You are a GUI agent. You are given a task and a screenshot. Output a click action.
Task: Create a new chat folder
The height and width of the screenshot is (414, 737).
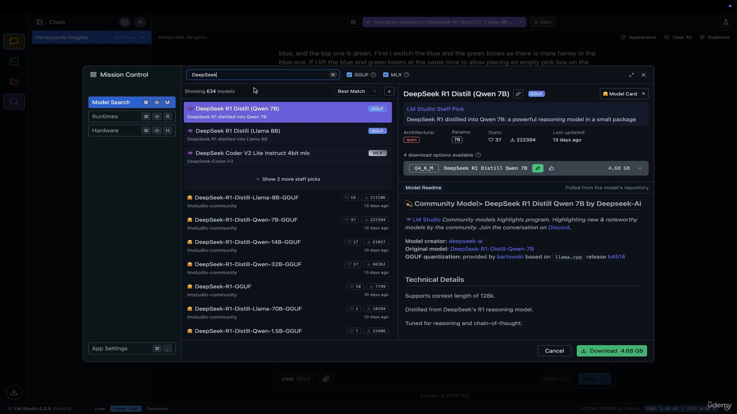(125, 22)
